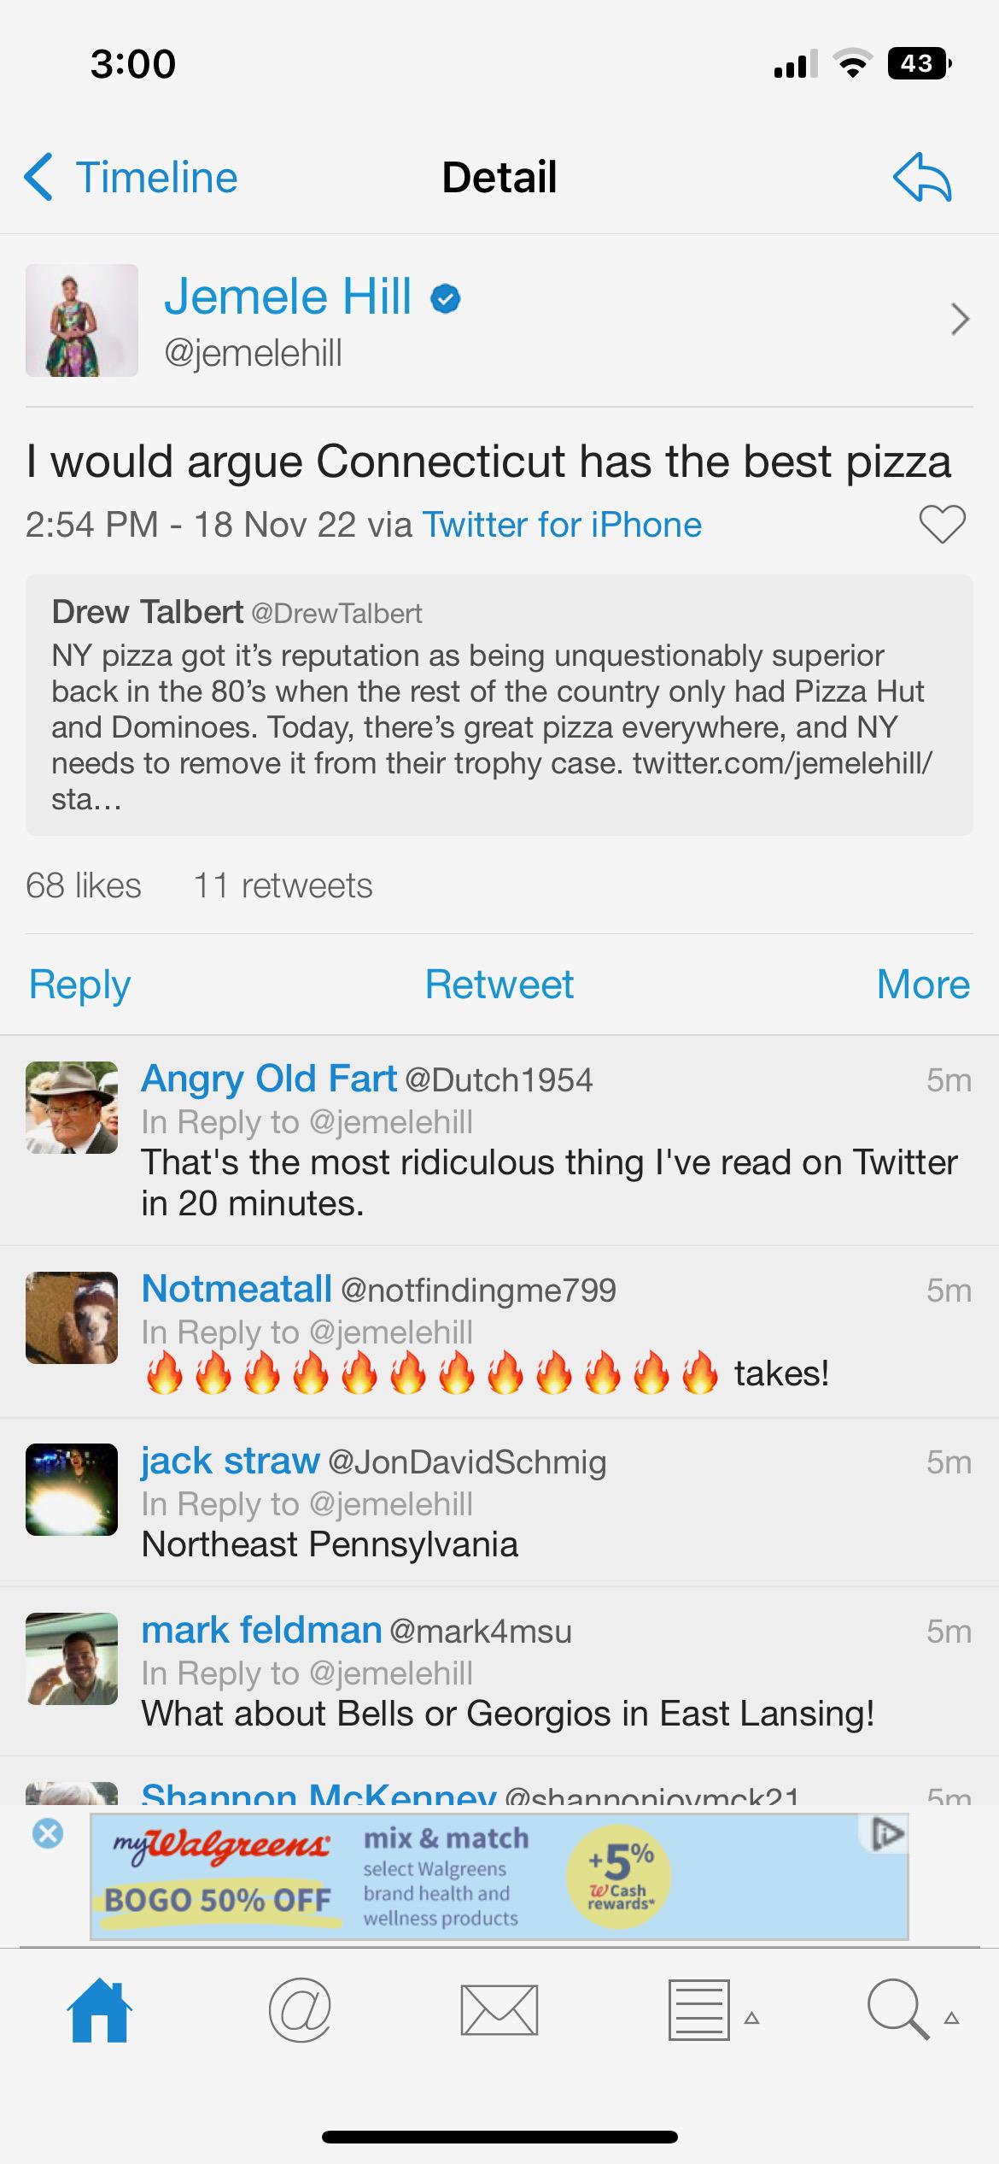
Task: Open the Twitter for iPhone link
Action: coord(562,525)
